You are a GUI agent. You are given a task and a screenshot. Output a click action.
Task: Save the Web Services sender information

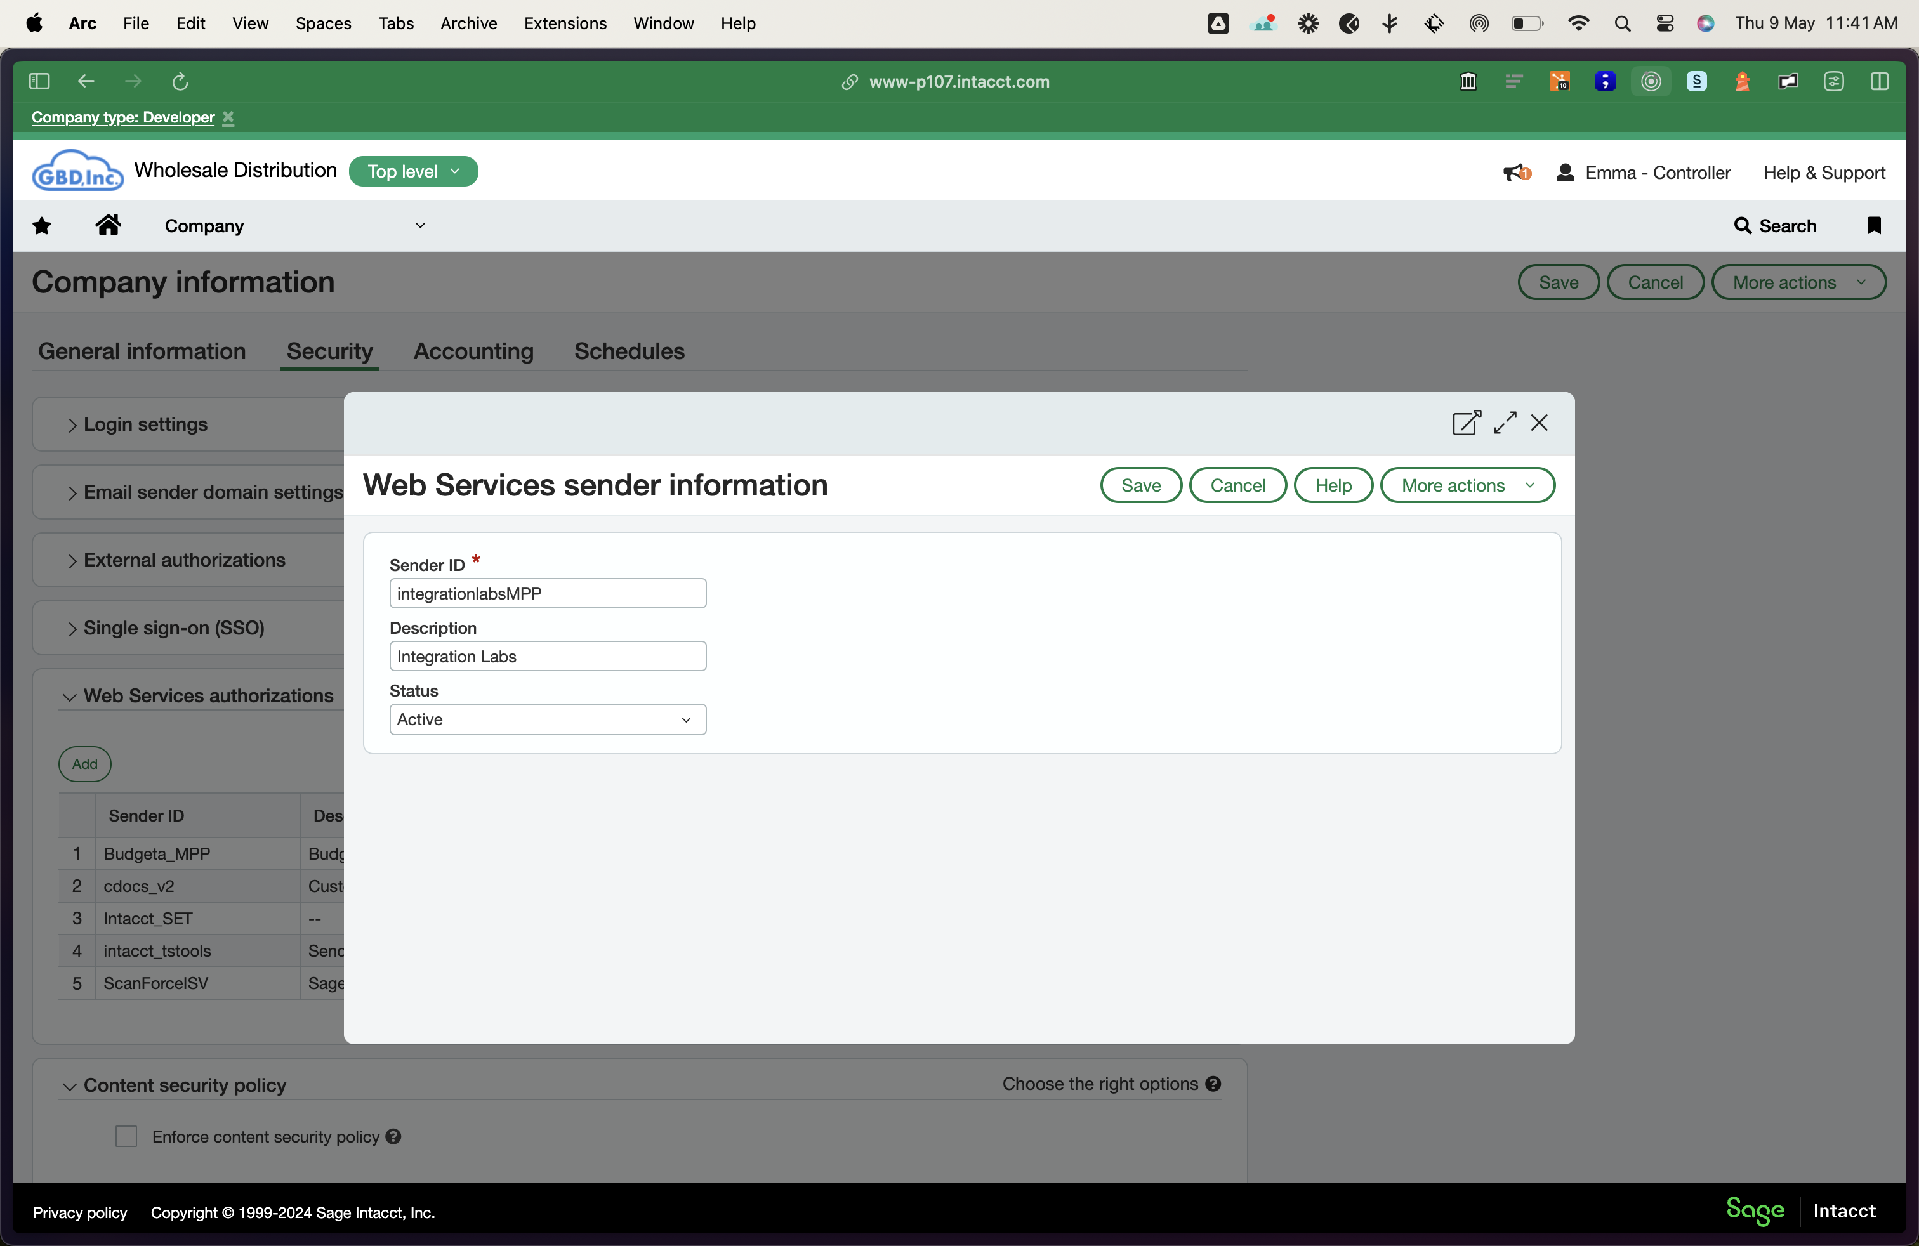click(1140, 485)
